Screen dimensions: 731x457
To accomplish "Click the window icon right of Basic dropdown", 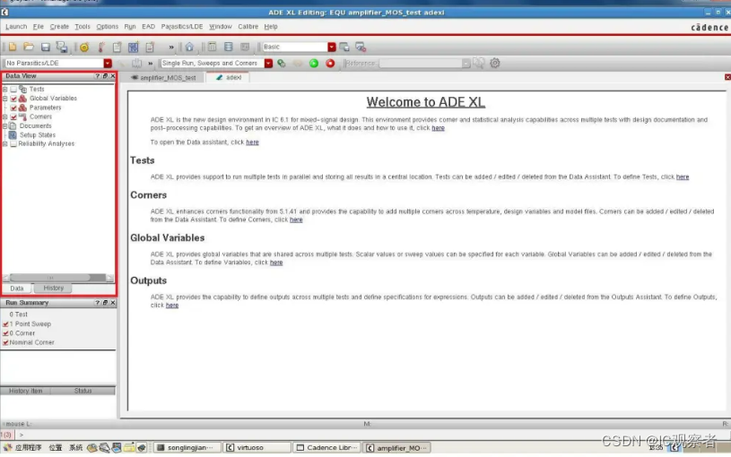I will point(344,47).
